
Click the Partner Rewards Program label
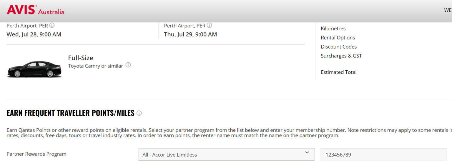click(x=36, y=154)
